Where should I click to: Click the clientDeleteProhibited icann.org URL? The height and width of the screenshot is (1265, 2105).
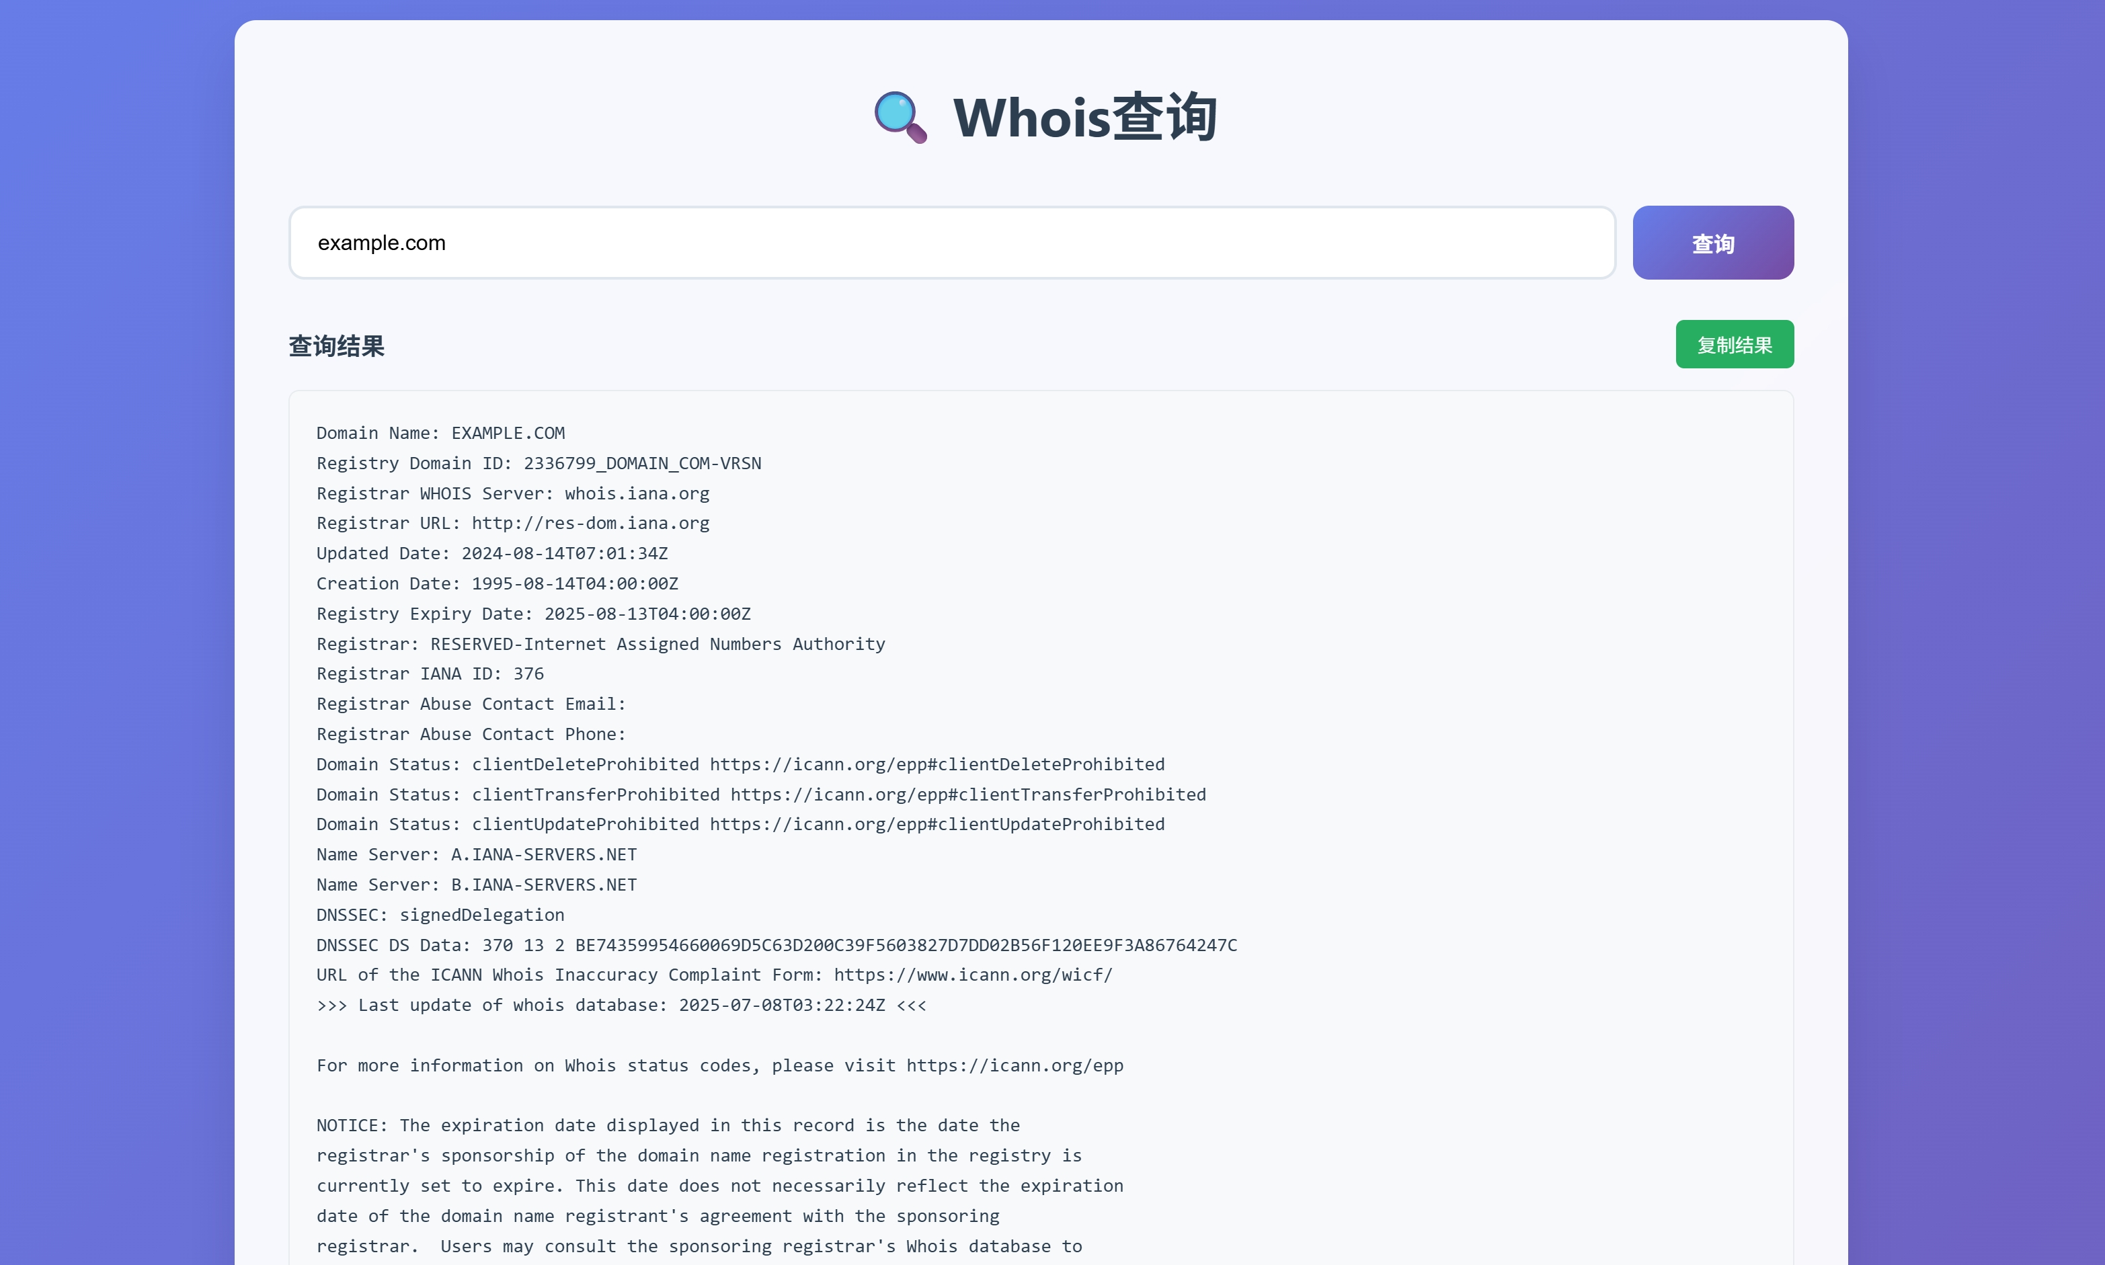936,765
